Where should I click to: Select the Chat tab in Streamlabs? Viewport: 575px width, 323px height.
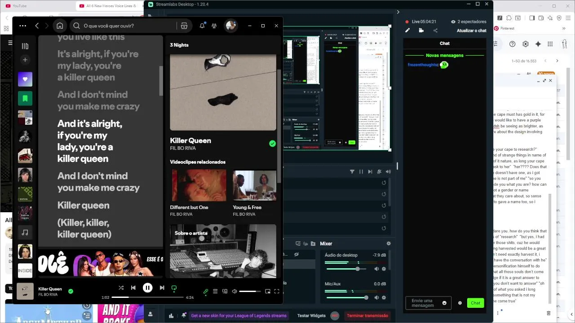445,44
